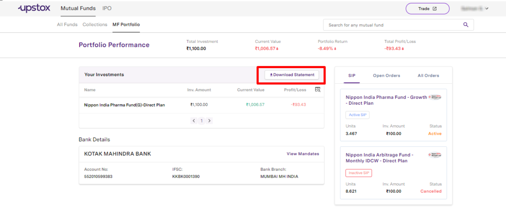
Task: Switch to Open Orders tab
Action: [x=386, y=75]
